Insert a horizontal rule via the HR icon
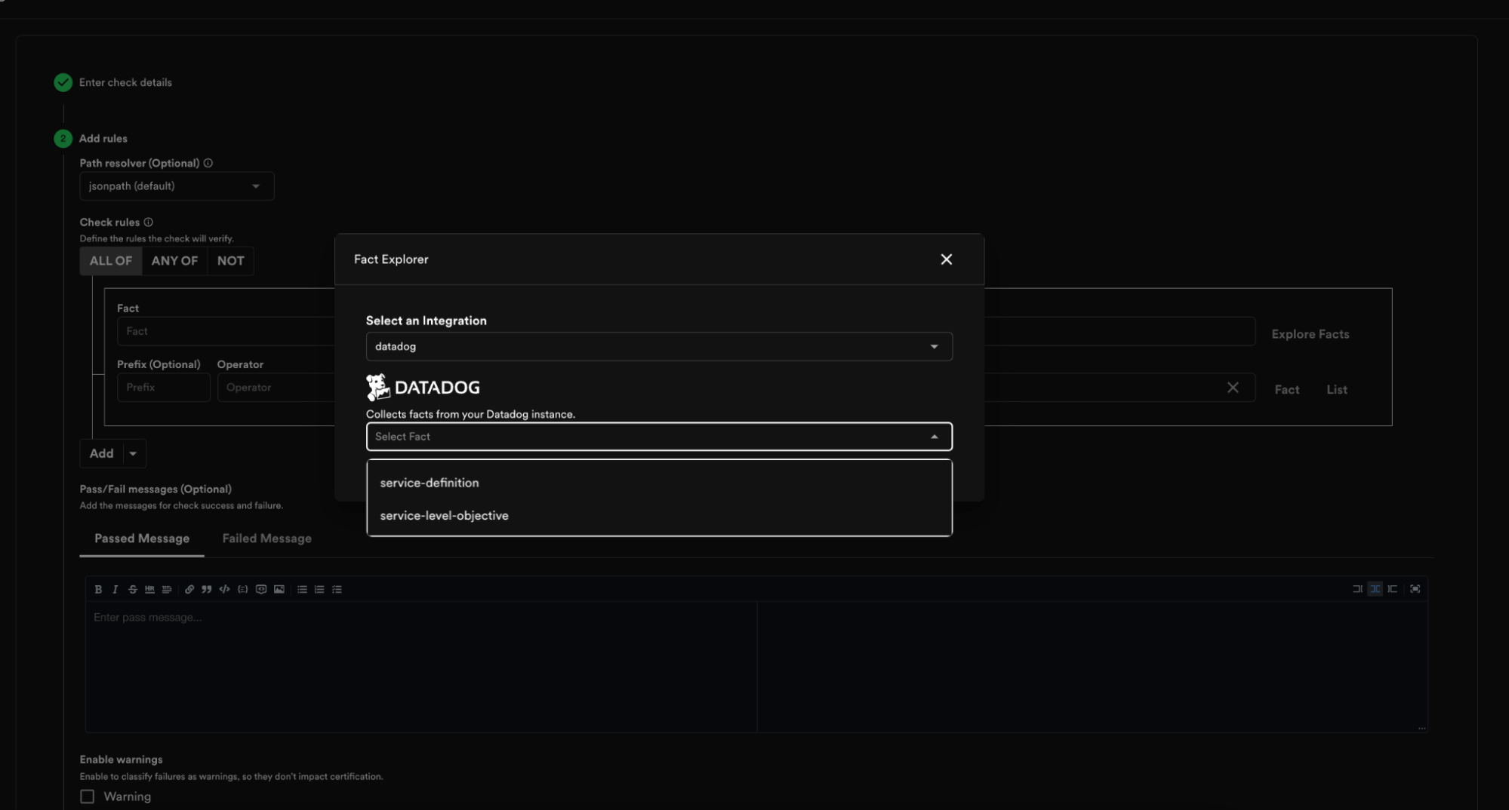 pos(149,589)
